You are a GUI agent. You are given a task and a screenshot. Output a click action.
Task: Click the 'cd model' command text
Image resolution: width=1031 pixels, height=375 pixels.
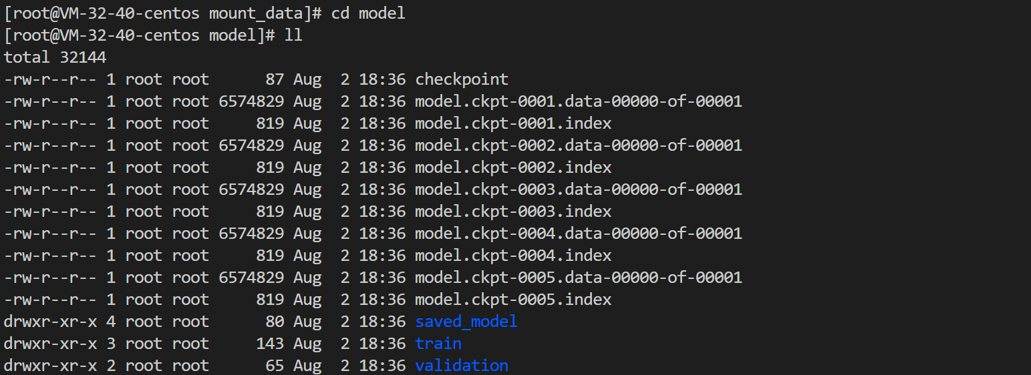[x=368, y=13]
